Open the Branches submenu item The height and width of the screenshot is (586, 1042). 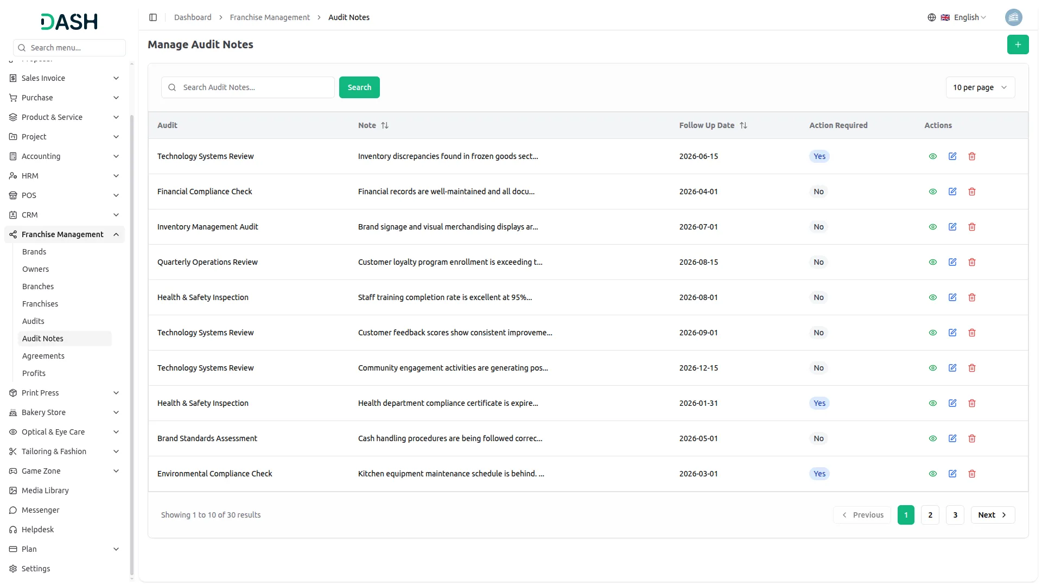38,286
